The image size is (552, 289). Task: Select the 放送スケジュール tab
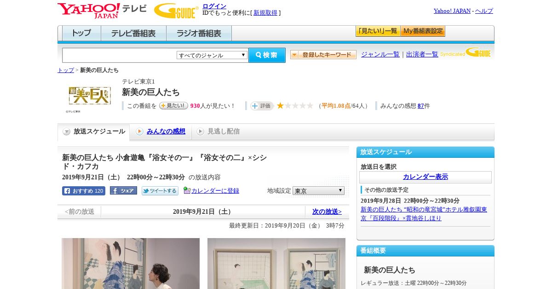point(94,132)
